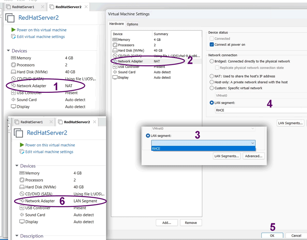Click the Remove device button
307x240 pixels.
(x=191, y=223)
